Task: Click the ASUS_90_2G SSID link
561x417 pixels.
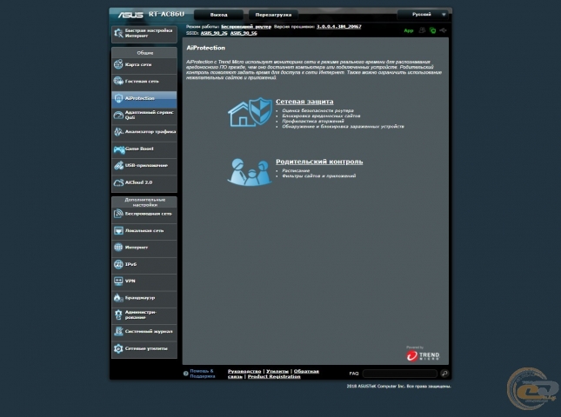Action: (x=214, y=33)
